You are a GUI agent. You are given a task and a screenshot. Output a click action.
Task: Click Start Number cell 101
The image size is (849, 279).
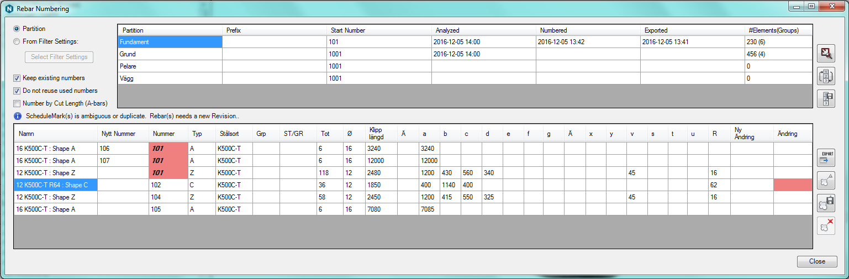pyautogui.click(x=379, y=42)
